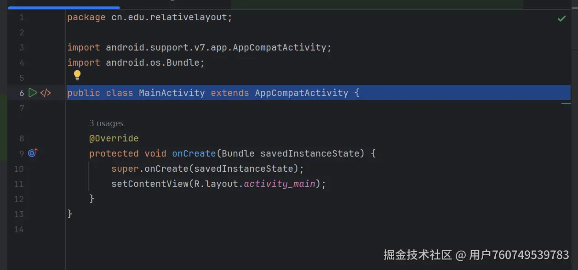Screen dimensions: 578x270
Task: Click the green inspection checkmark icon
Action: tap(561, 18)
